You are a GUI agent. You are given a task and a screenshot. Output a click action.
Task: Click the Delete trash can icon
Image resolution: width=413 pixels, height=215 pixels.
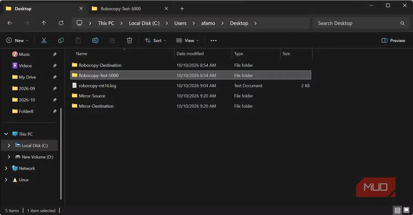click(x=129, y=40)
